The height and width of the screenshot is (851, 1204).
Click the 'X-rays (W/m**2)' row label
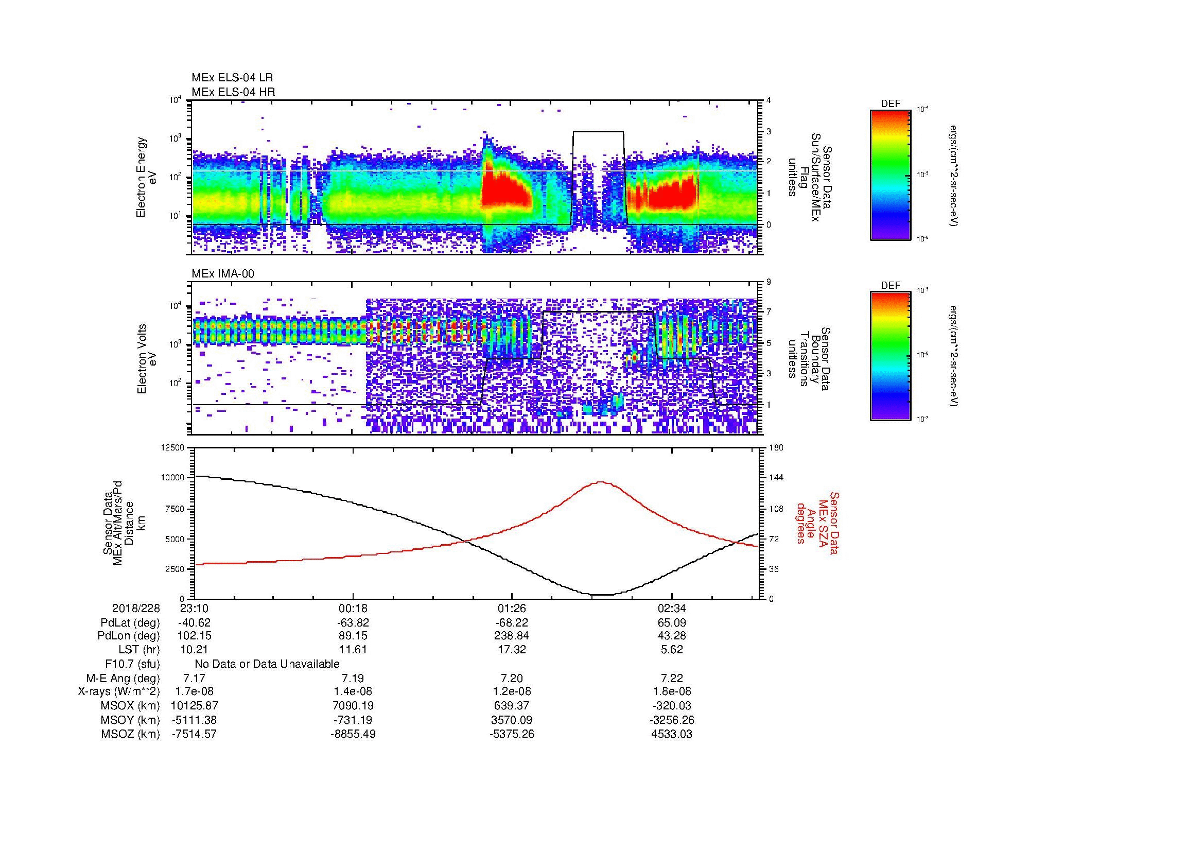[x=118, y=691]
